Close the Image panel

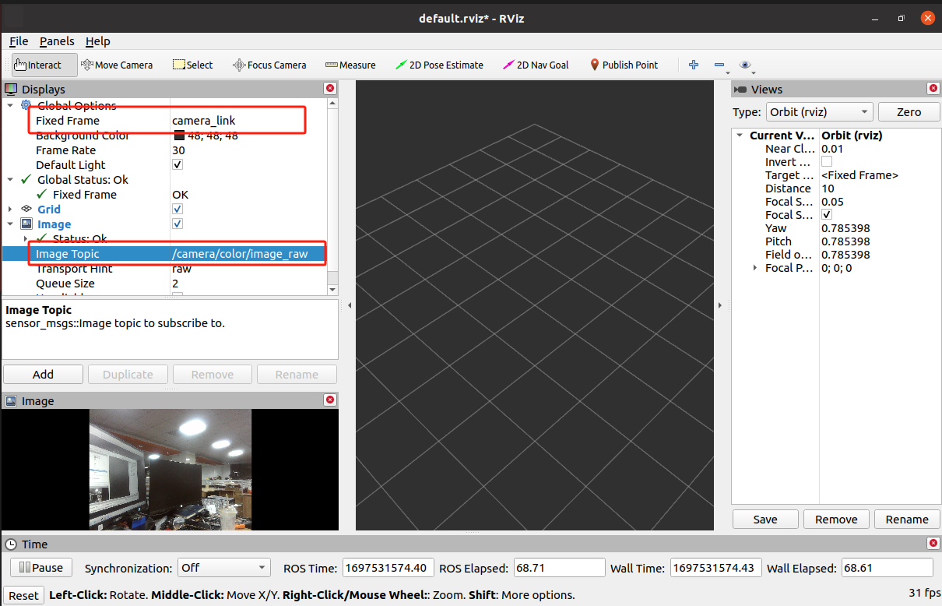pos(330,400)
